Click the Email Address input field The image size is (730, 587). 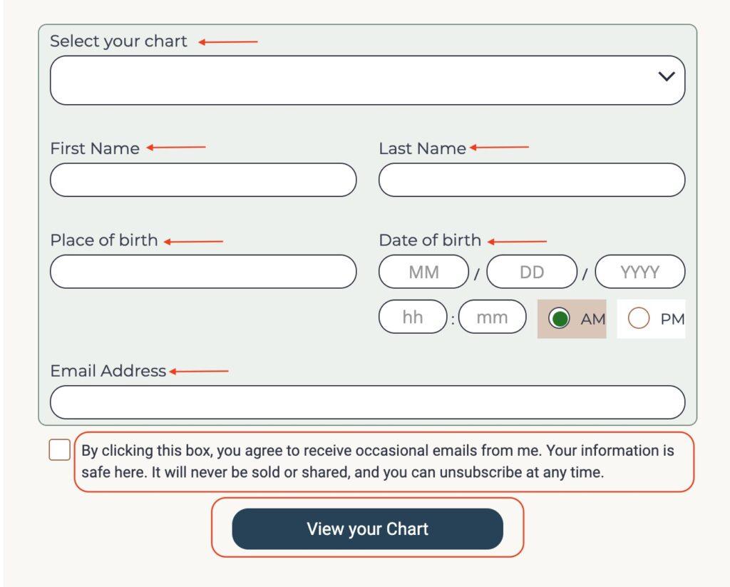[367, 402]
